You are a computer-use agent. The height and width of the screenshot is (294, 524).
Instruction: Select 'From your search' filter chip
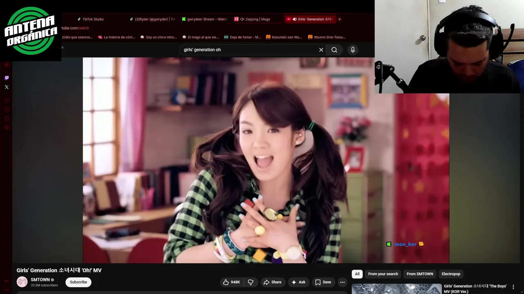pyautogui.click(x=383, y=274)
